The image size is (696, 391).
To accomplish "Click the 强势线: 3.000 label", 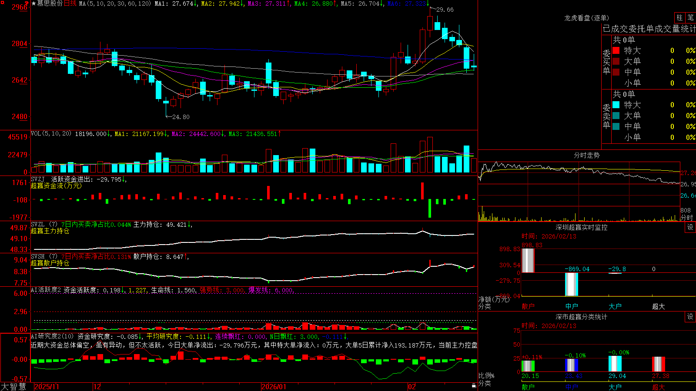I will [222, 290].
